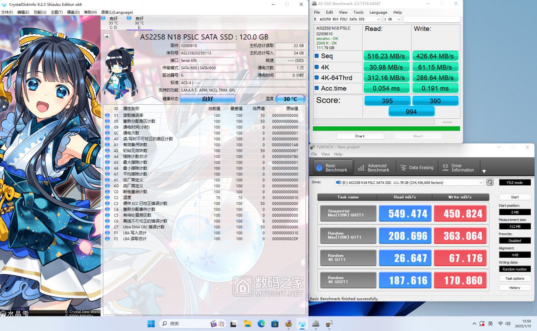Open the Windows Start menu
This screenshot has width=537, height=331.
[x=151, y=324]
